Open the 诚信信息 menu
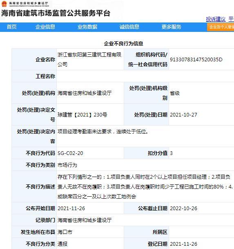This screenshot has height=249, width=234. tap(129, 27)
